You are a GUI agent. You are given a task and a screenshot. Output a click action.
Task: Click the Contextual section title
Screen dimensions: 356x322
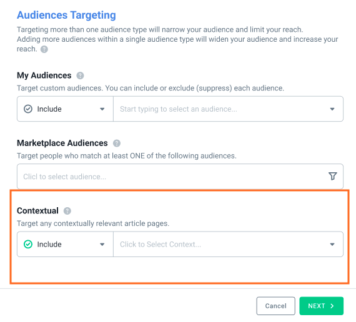[x=37, y=211]
